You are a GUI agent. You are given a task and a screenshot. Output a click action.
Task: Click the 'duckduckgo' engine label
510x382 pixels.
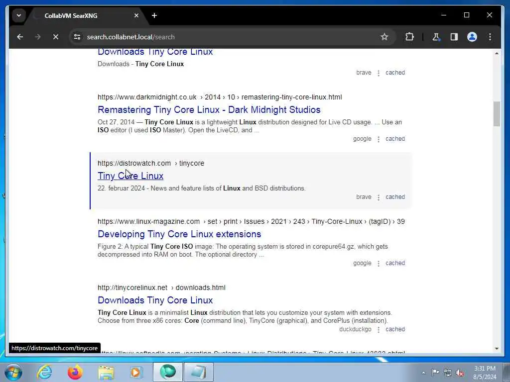(x=355, y=329)
